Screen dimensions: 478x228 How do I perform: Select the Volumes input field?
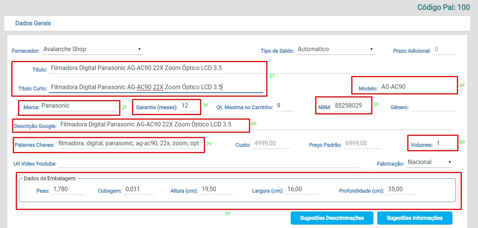(x=445, y=144)
